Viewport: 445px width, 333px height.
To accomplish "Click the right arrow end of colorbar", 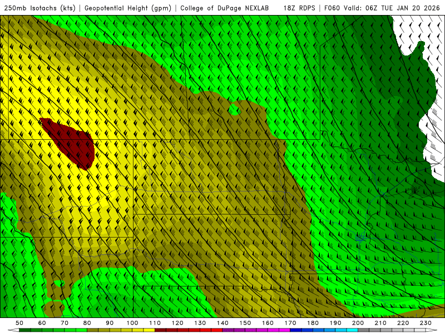I will click(x=432, y=330).
